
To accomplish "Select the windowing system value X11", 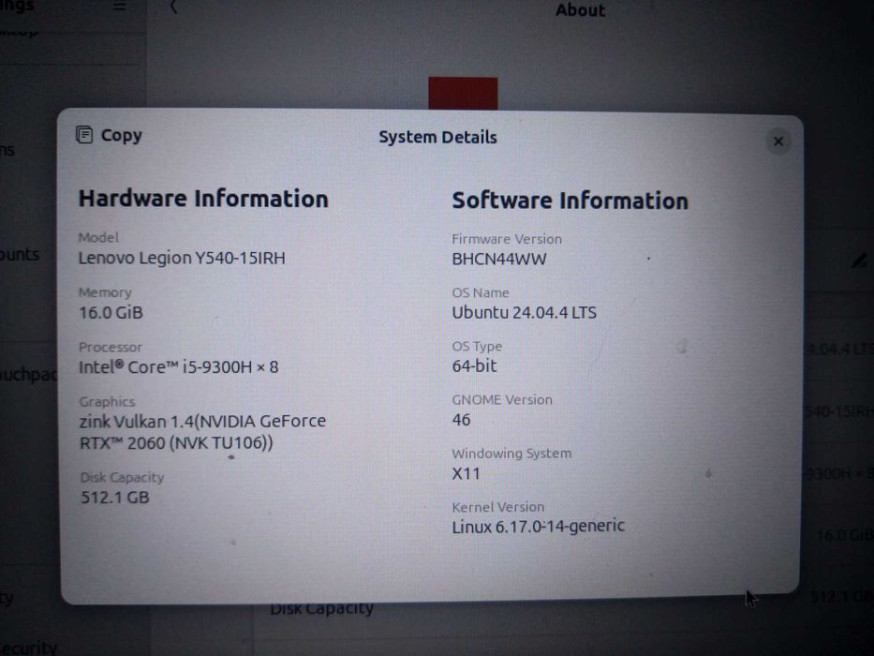I will tap(466, 473).
